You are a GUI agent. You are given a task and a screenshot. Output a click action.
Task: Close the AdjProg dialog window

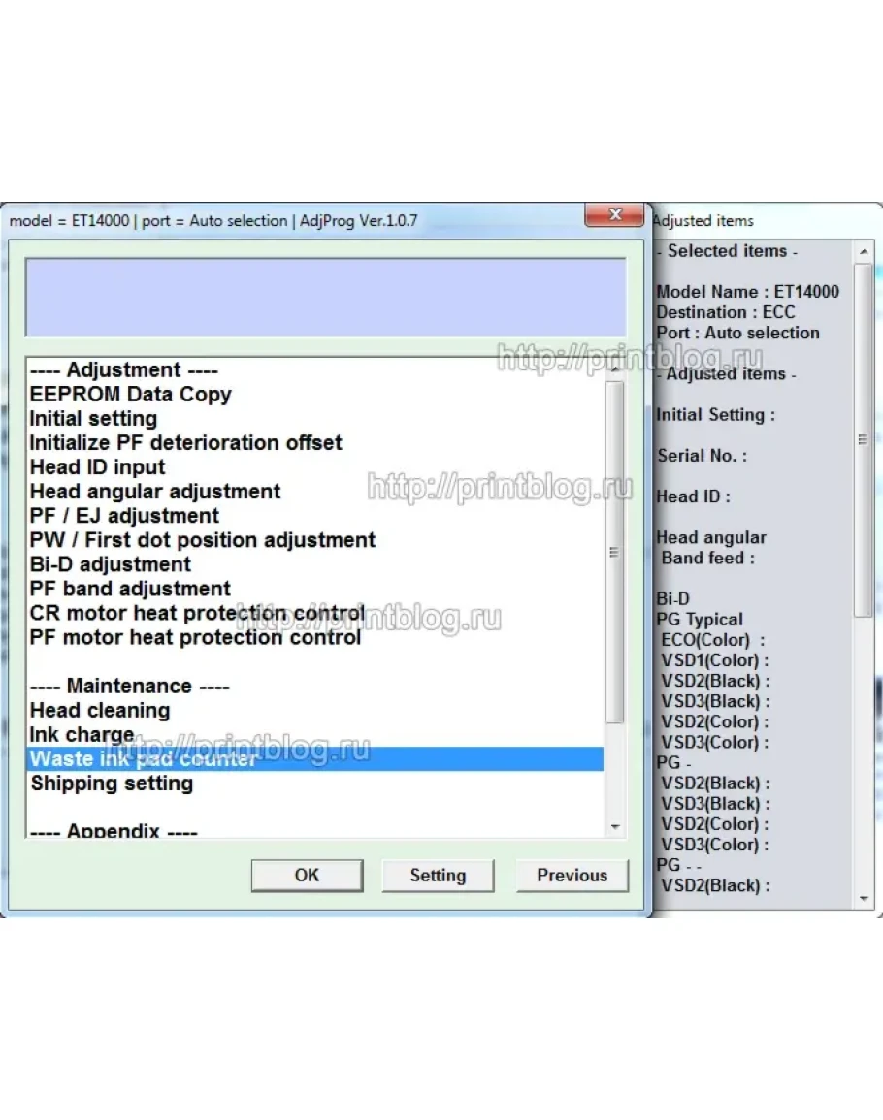(x=613, y=216)
